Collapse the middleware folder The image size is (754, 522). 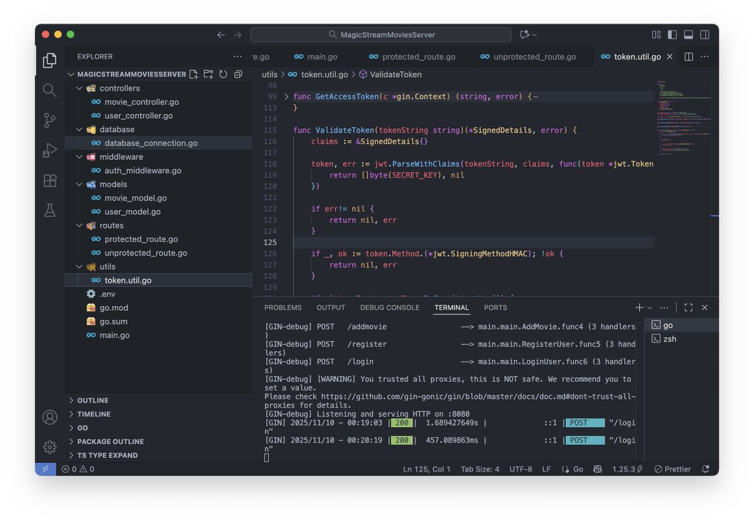tap(79, 157)
